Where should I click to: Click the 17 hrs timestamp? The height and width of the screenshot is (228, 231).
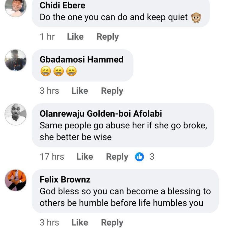point(52,157)
